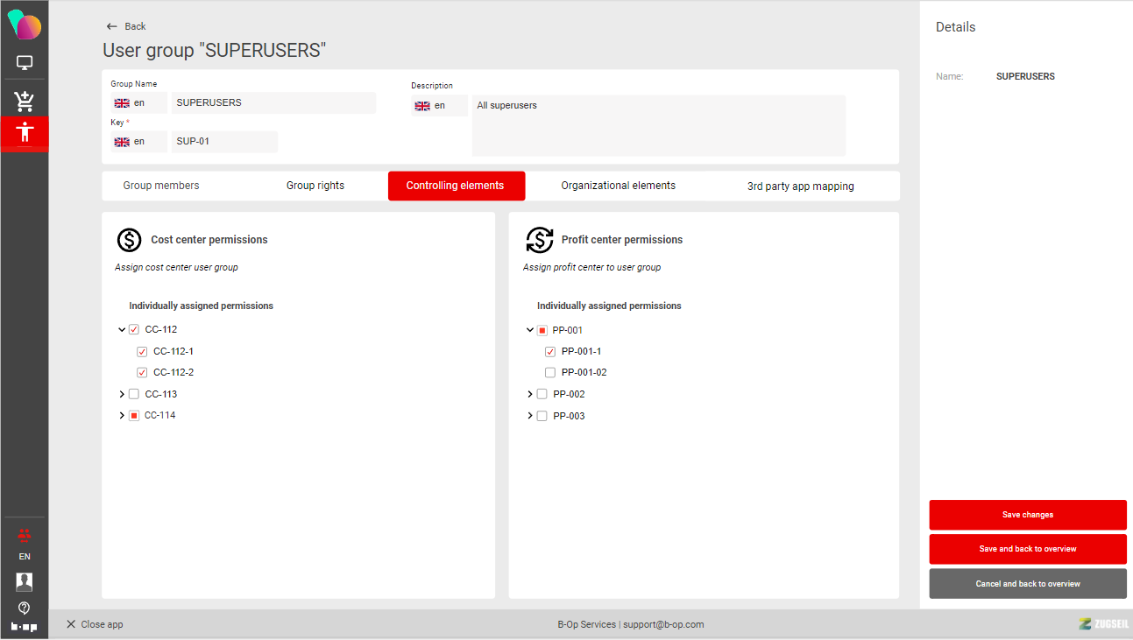This screenshot has width=1133, height=640.
Task: Open the user profile avatar icon
Action: tap(25, 581)
